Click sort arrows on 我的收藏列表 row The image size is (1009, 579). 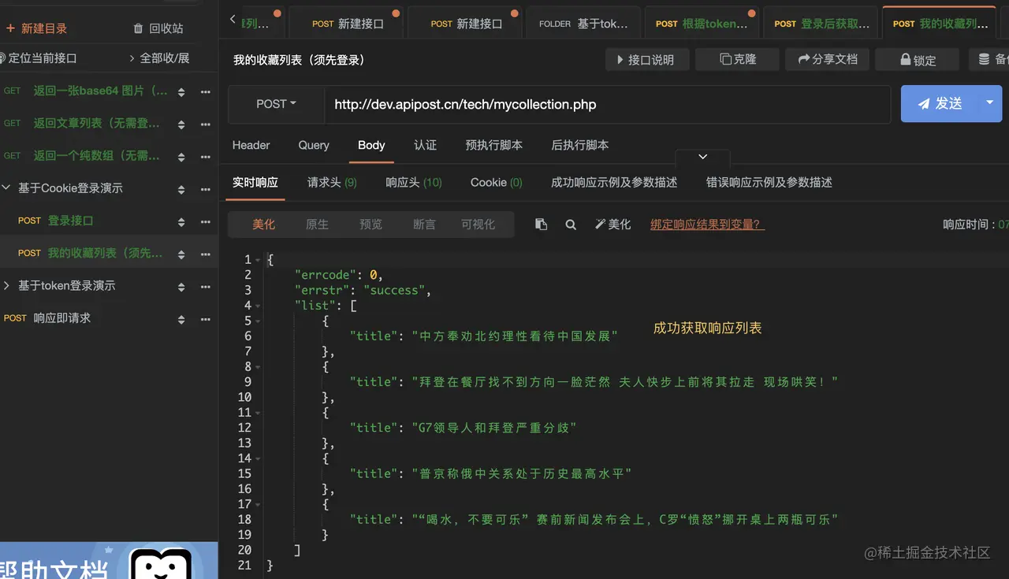pyautogui.click(x=181, y=254)
